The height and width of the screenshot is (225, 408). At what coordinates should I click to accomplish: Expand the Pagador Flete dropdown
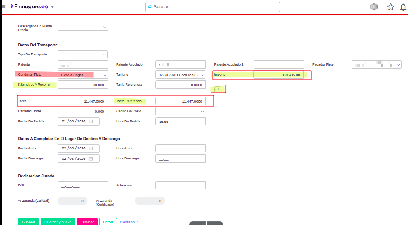tap(398, 65)
